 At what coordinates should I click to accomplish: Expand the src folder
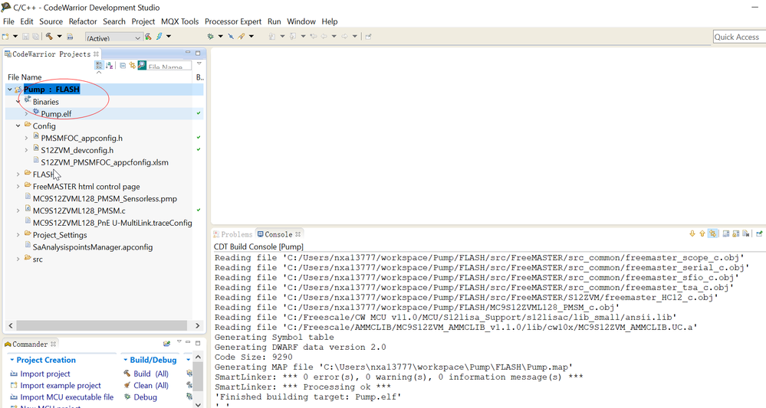(18, 259)
